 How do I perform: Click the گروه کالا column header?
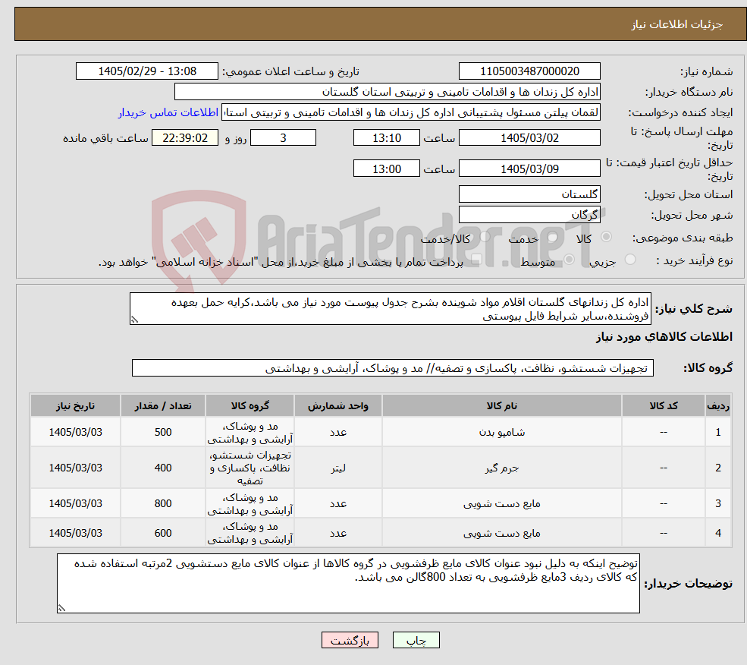click(x=250, y=405)
